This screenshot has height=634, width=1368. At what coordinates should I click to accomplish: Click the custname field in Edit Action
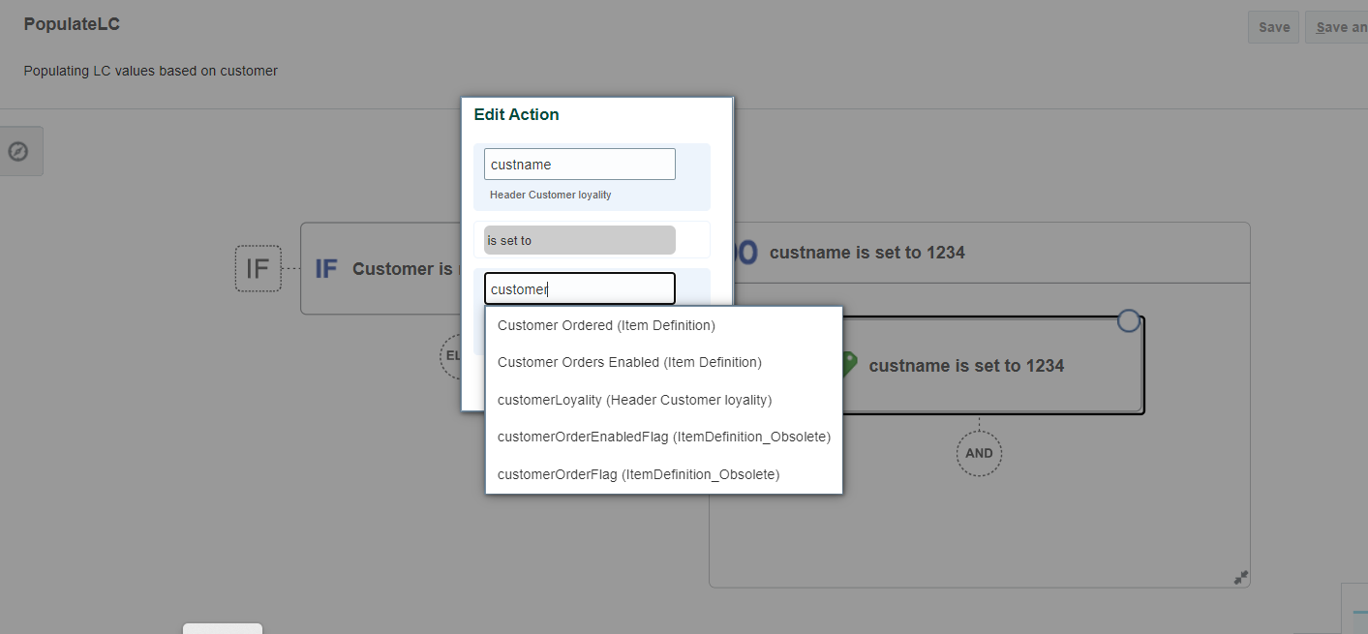point(578,164)
